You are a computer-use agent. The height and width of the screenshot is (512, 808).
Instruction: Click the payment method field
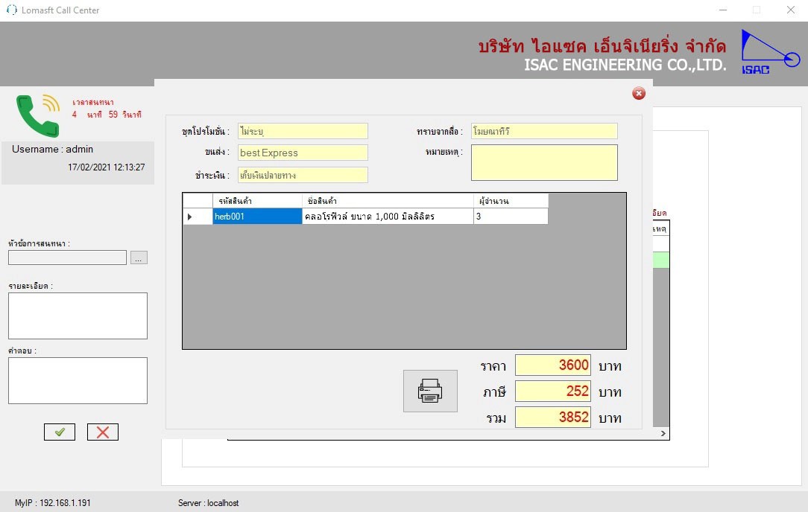[303, 175]
